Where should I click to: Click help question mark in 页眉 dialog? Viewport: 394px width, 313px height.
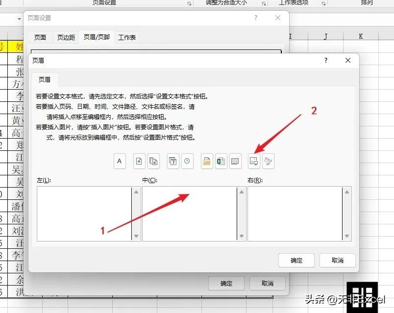tap(326, 60)
